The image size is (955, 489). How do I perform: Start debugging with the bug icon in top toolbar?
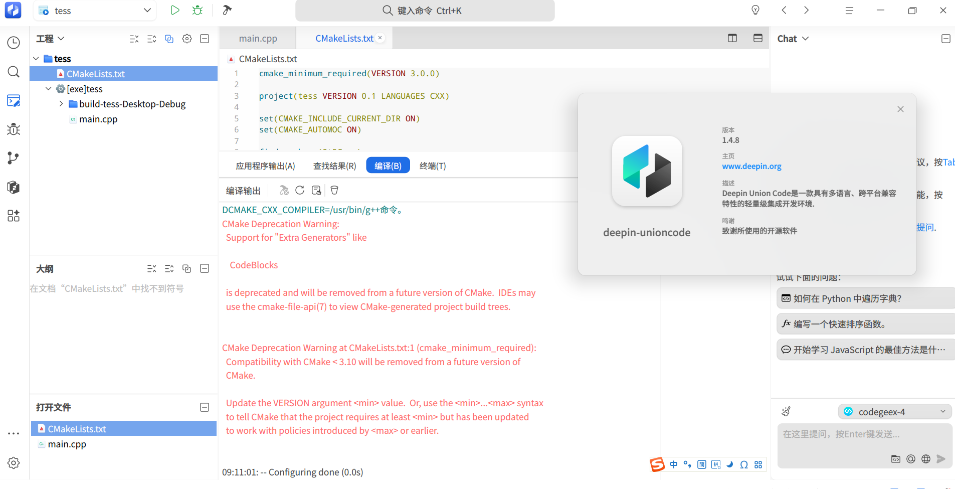coord(198,11)
